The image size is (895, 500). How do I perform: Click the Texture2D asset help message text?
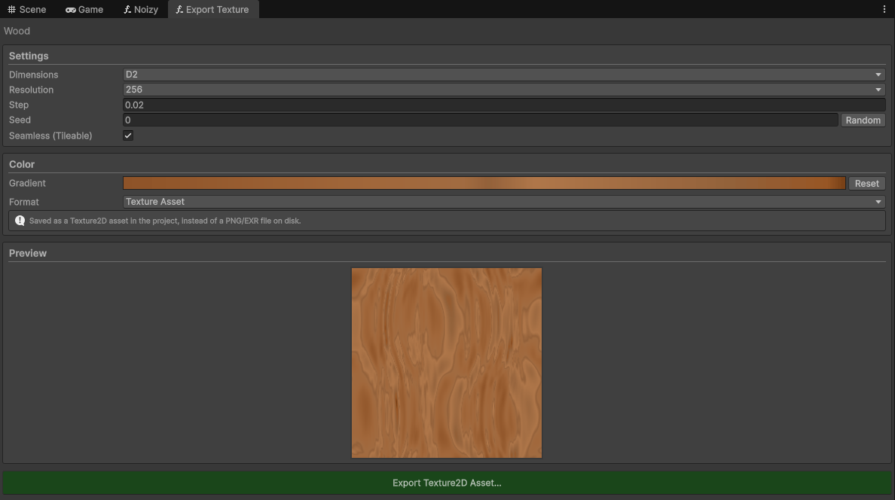(x=165, y=221)
